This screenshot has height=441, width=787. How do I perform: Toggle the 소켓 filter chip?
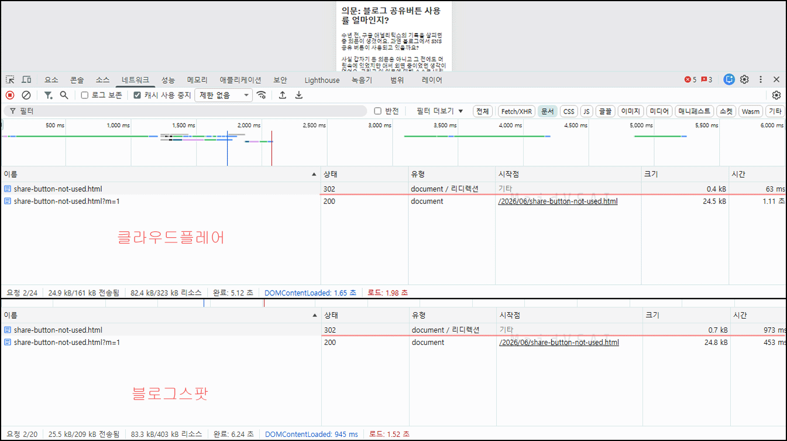click(726, 111)
